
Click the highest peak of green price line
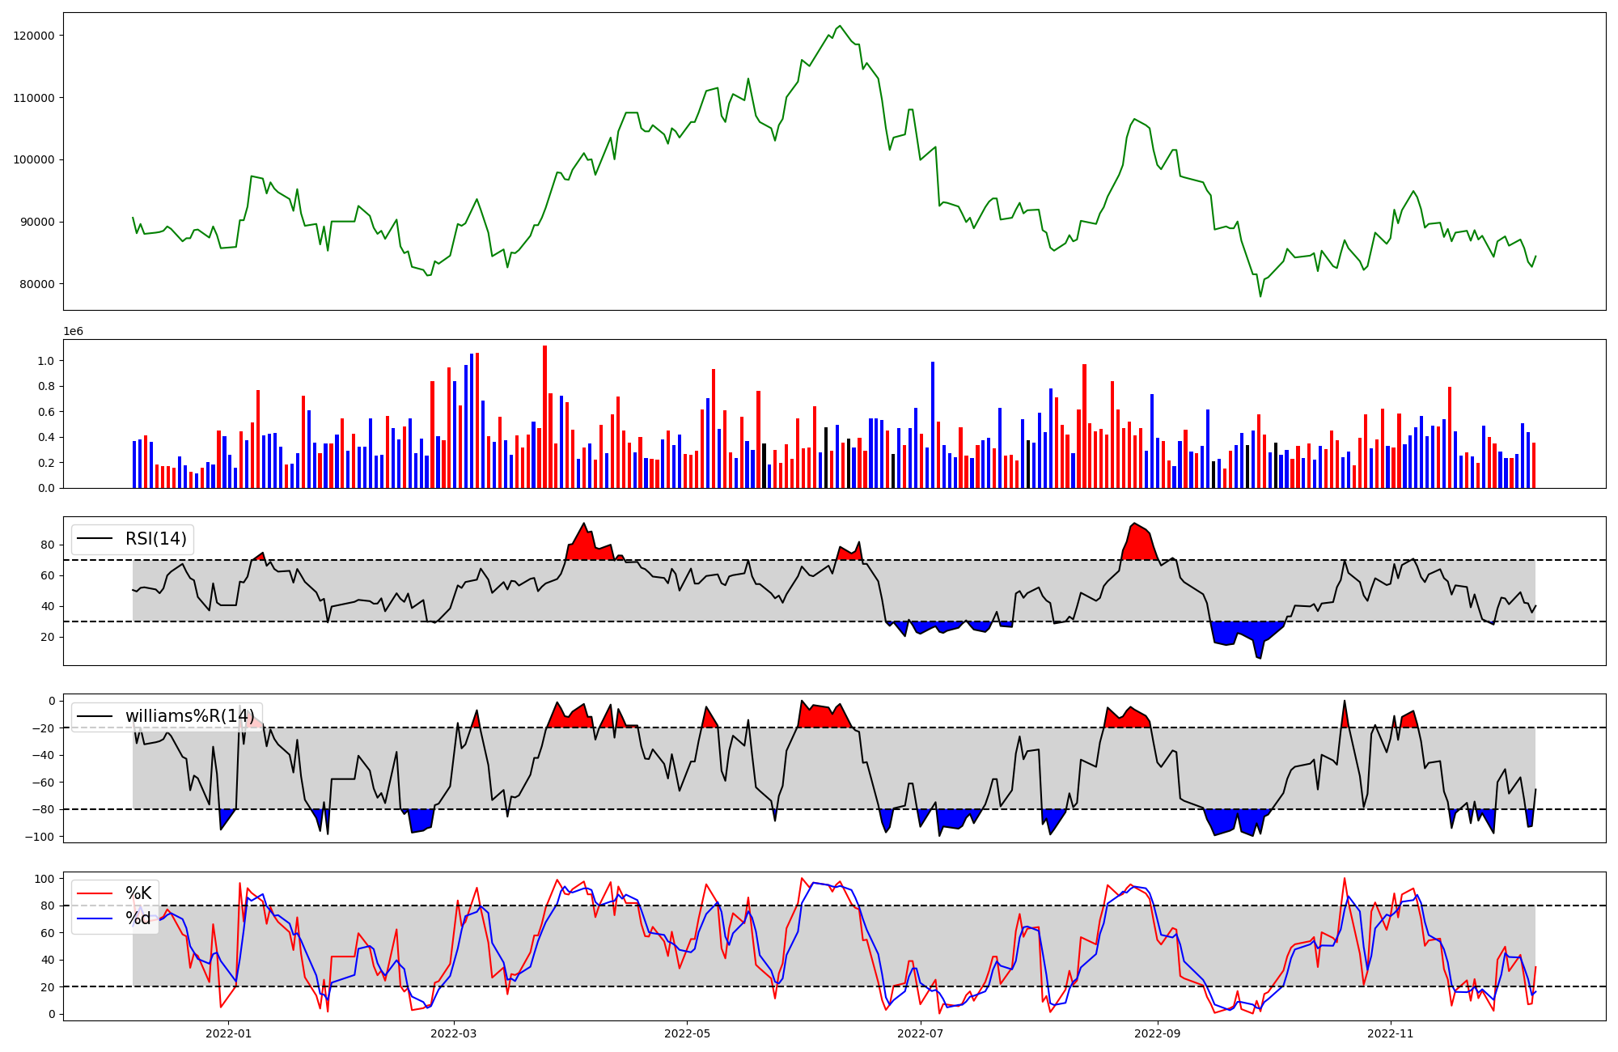click(840, 27)
